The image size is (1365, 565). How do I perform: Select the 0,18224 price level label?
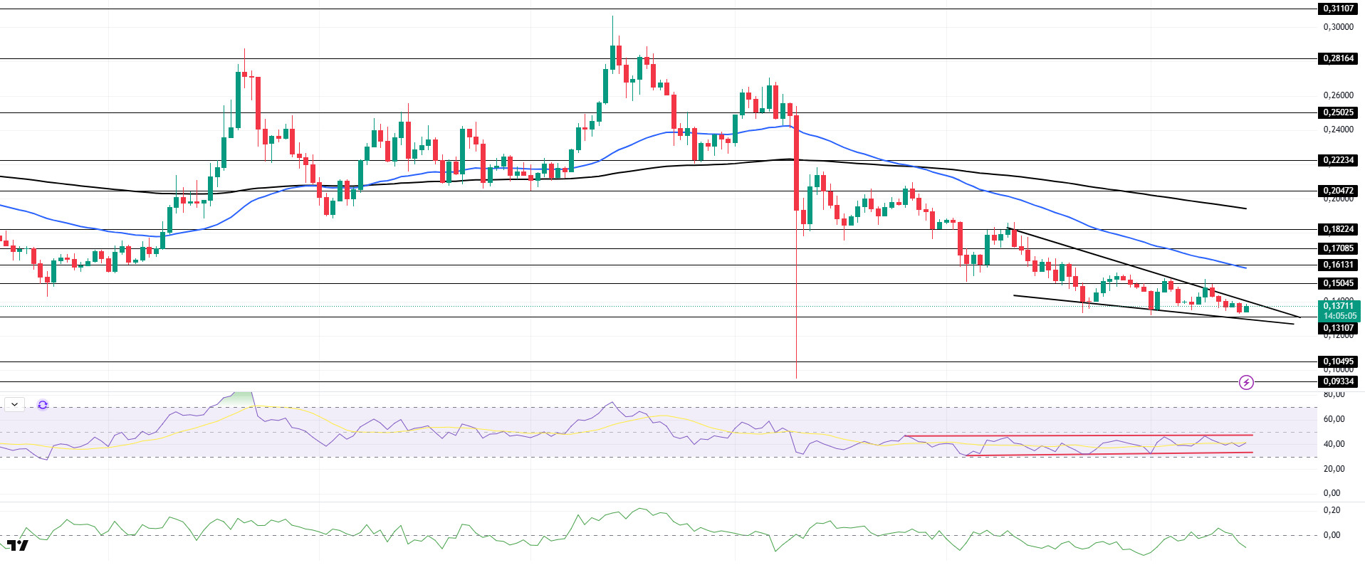click(x=1338, y=229)
